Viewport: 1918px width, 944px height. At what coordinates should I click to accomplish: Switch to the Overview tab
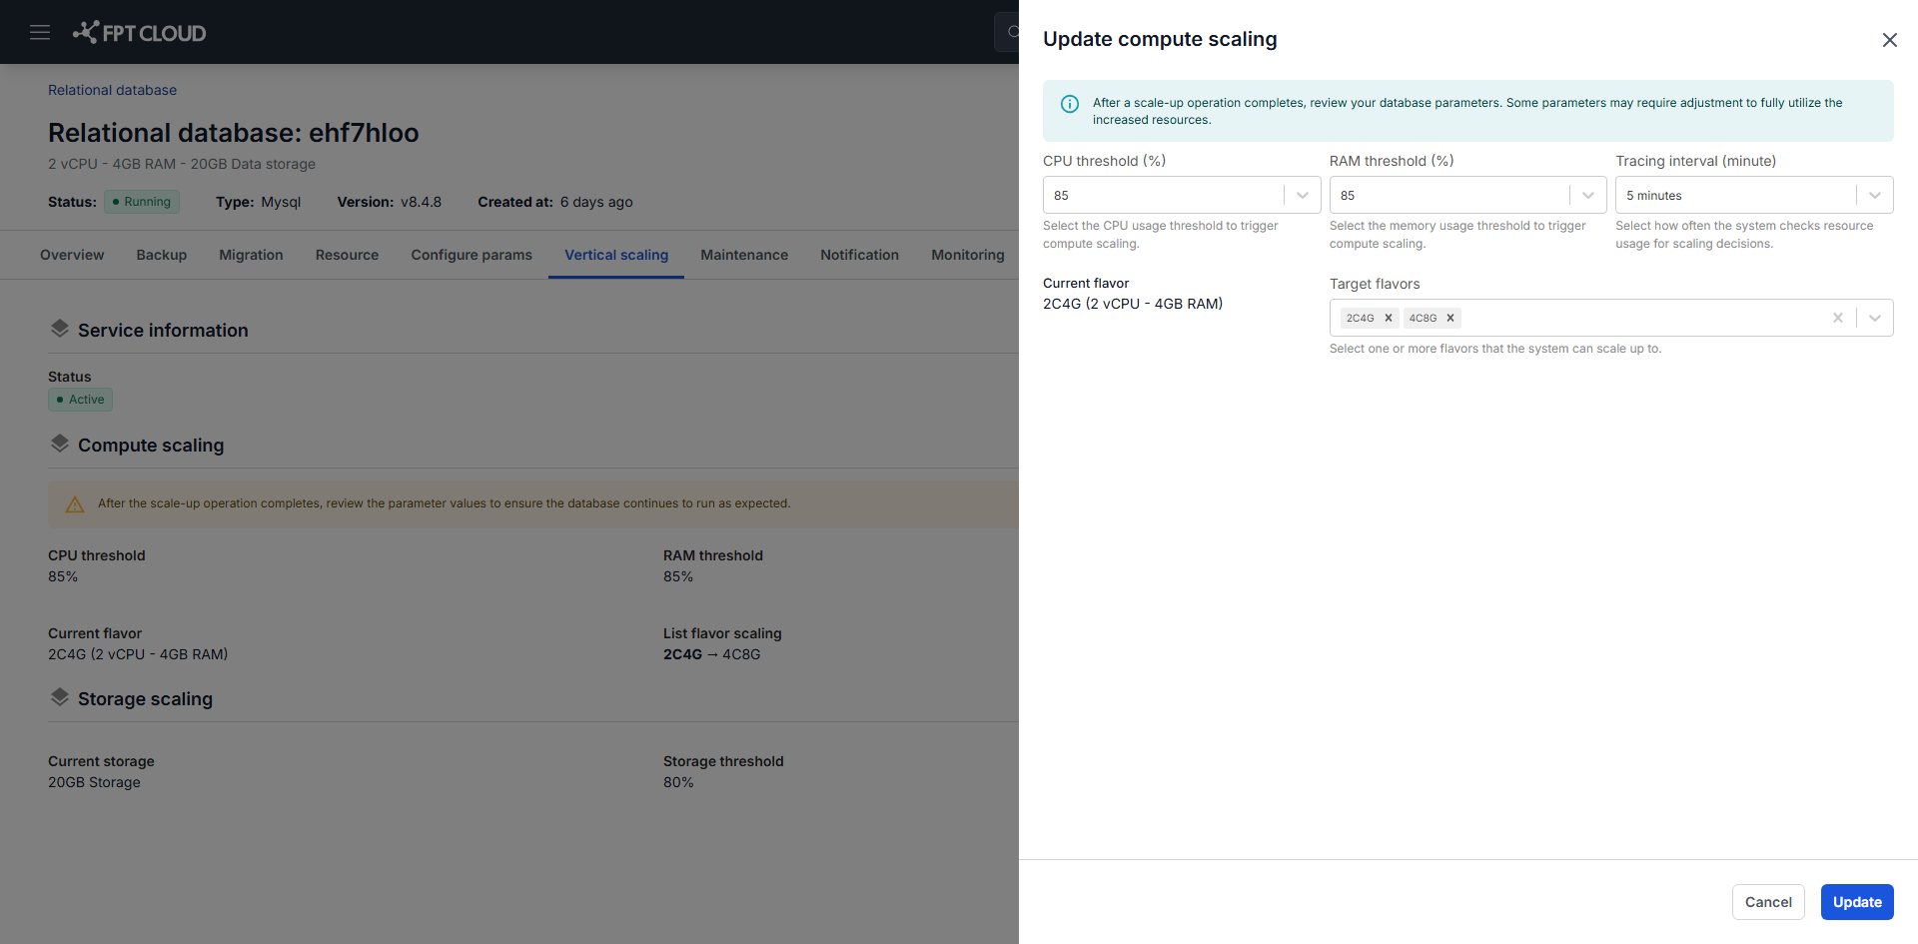[x=72, y=255]
